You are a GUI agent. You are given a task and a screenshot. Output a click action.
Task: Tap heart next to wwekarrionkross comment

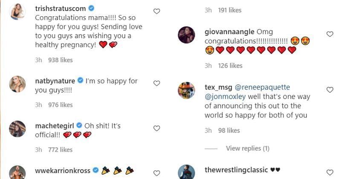tap(156, 173)
